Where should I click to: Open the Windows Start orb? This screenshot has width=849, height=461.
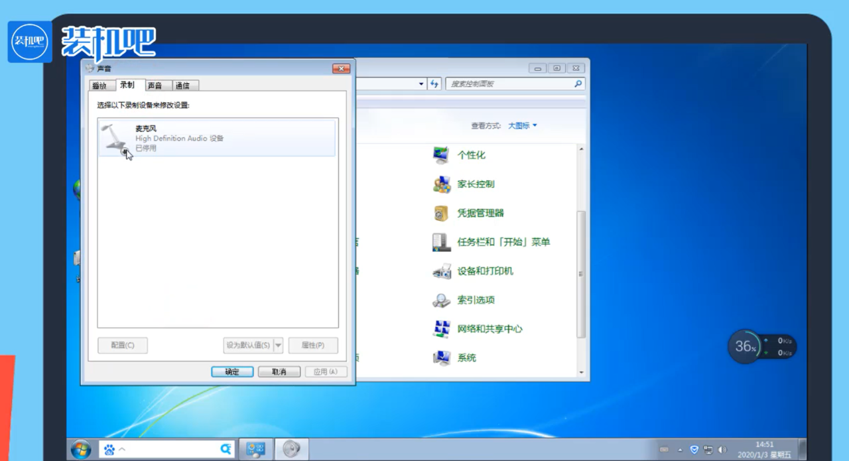pos(81,449)
